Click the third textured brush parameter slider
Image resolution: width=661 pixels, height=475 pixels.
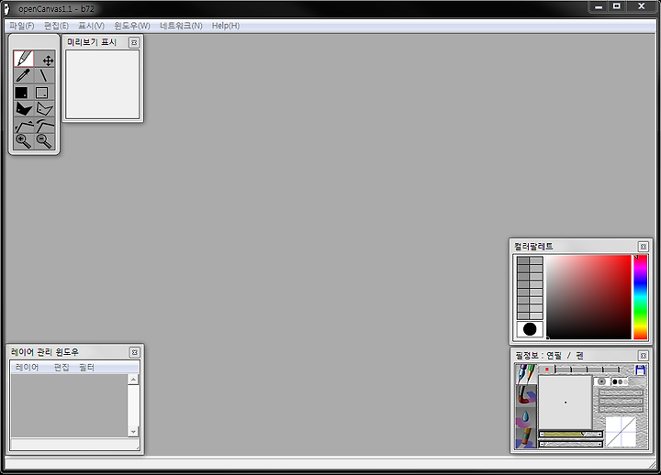coord(621,409)
